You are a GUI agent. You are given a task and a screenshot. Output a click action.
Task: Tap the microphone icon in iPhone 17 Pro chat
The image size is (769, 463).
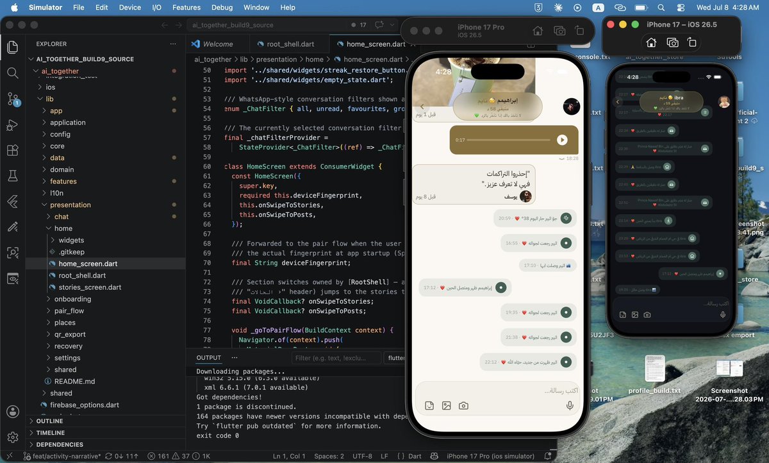[569, 405]
